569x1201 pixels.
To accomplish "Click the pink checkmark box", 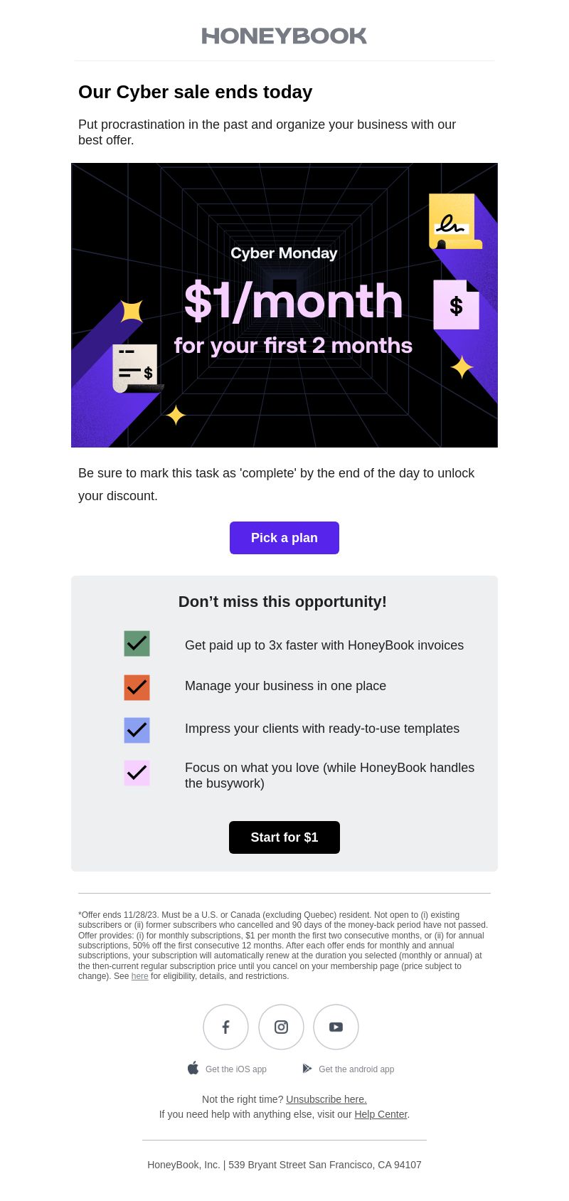I will click(x=137, y=773).
